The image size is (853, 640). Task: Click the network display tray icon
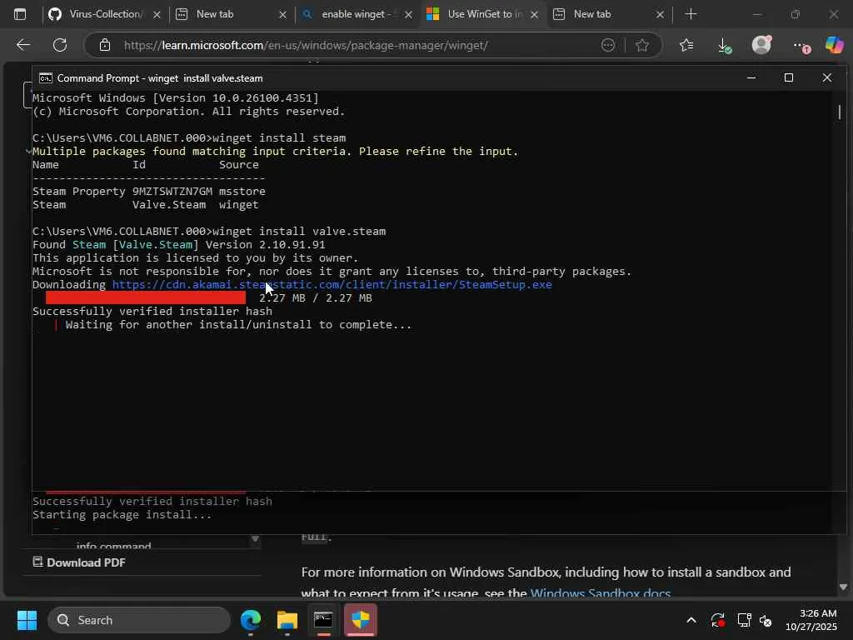744,620
